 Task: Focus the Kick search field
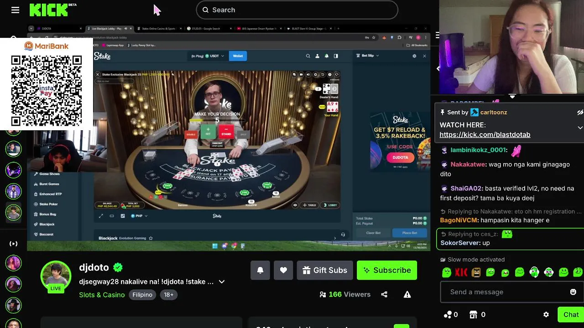click(x=297, y=10)
